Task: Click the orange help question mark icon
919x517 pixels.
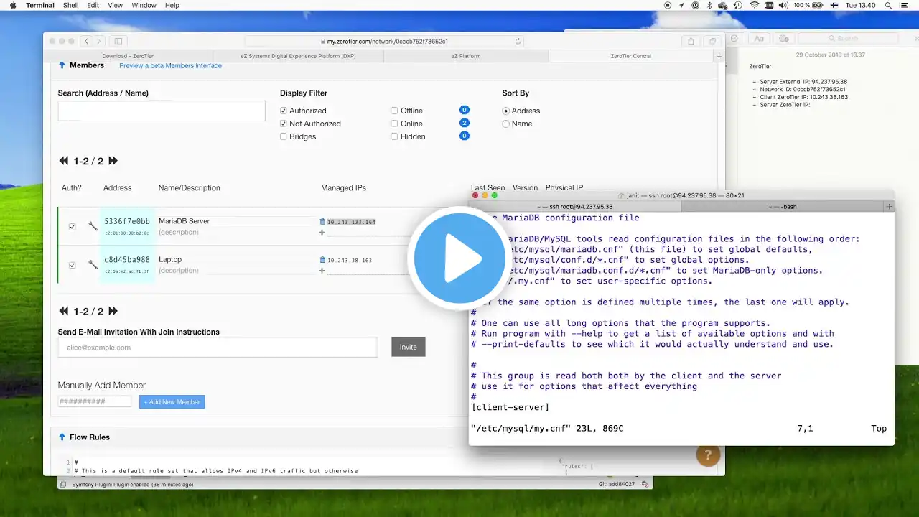Action: (x=708, y=455)
